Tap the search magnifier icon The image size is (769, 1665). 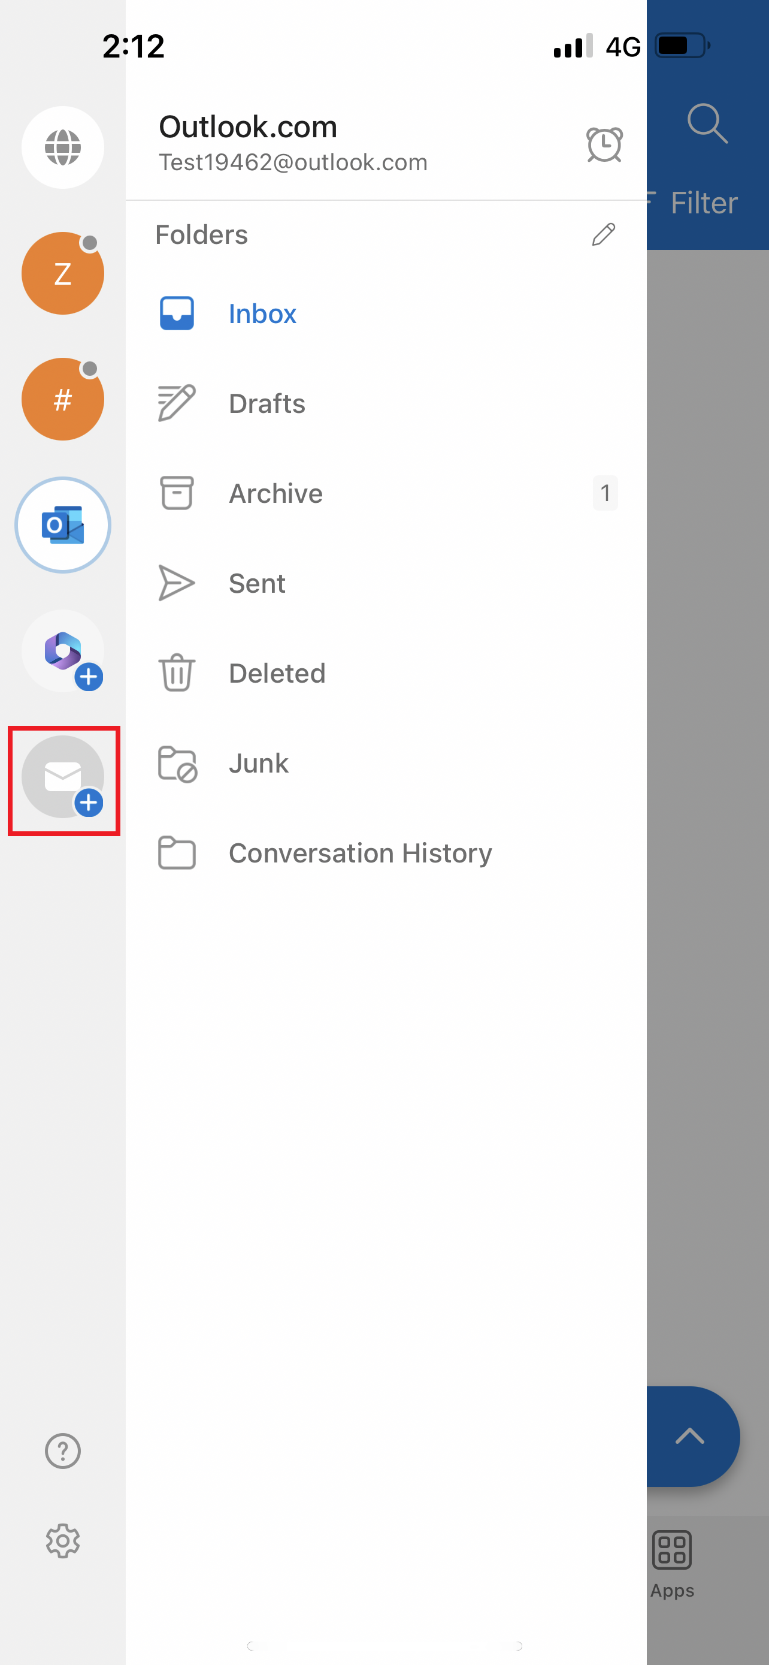click(x=707, y=123)
